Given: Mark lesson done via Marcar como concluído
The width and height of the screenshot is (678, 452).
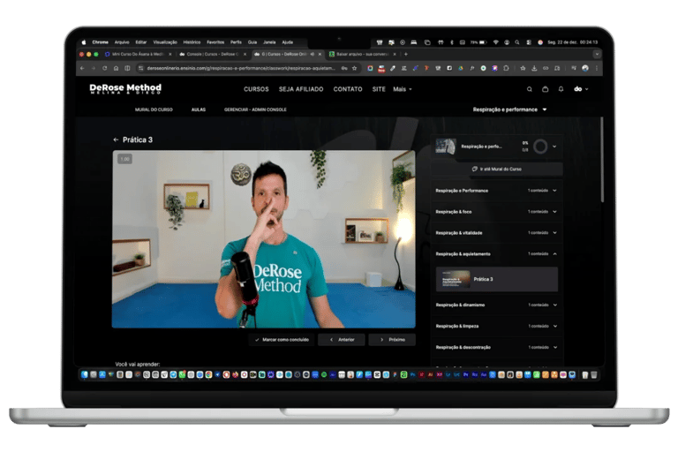Looking at the screenshot, I should tap(282, 340).
